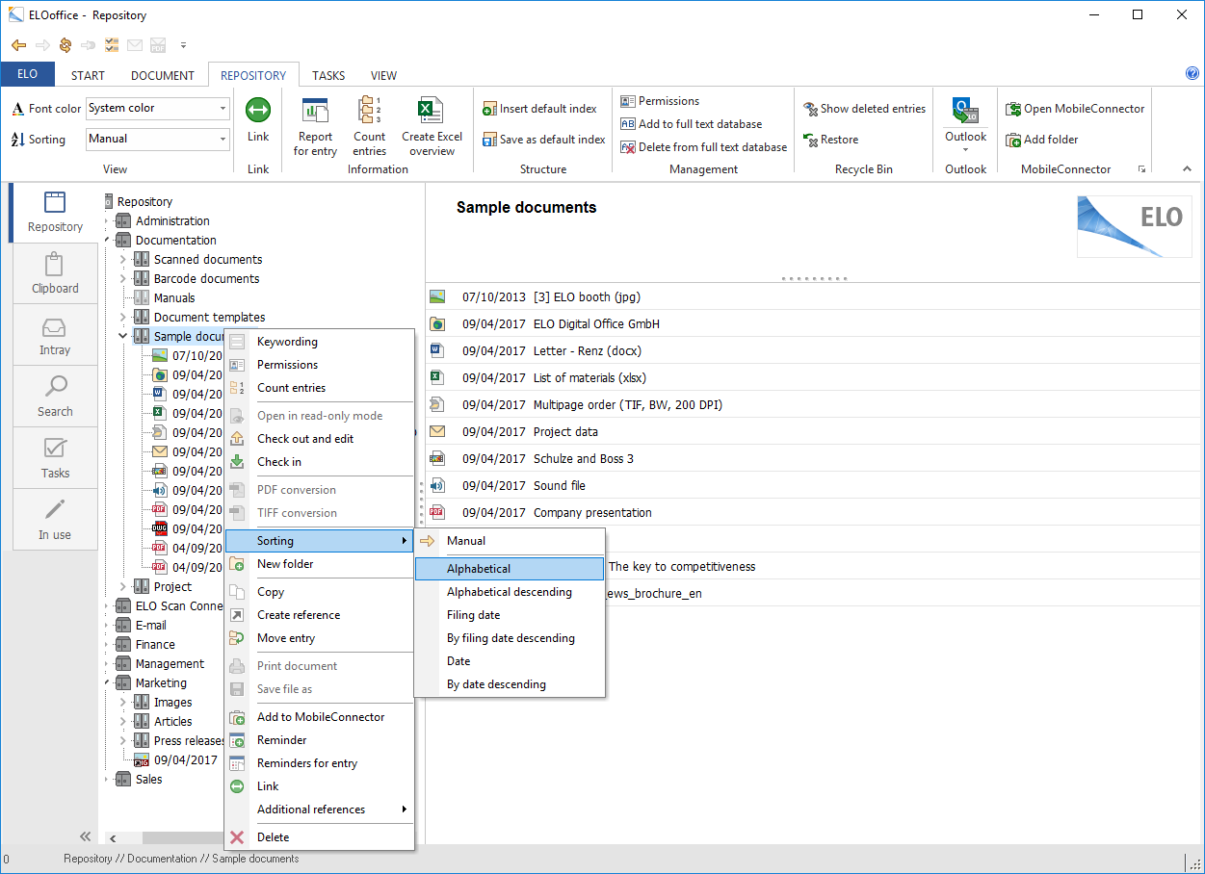Open the Clipboard work area
The image size is (1205, 874).
[55, 273]
